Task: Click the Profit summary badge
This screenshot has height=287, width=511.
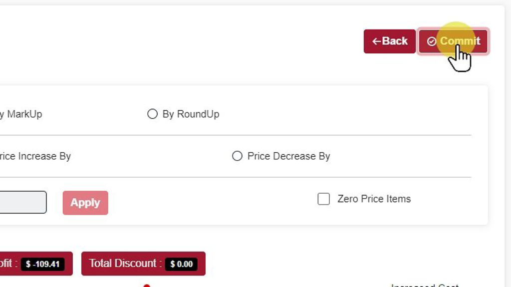Action: 36,264
